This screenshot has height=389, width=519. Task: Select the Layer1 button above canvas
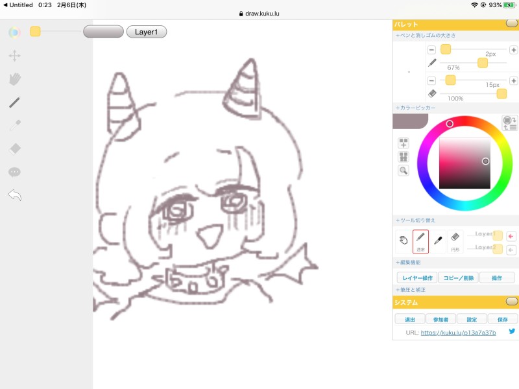[x=147, y=32]
